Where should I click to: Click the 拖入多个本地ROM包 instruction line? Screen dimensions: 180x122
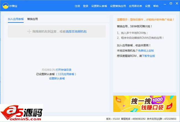[x=133, y=33]
